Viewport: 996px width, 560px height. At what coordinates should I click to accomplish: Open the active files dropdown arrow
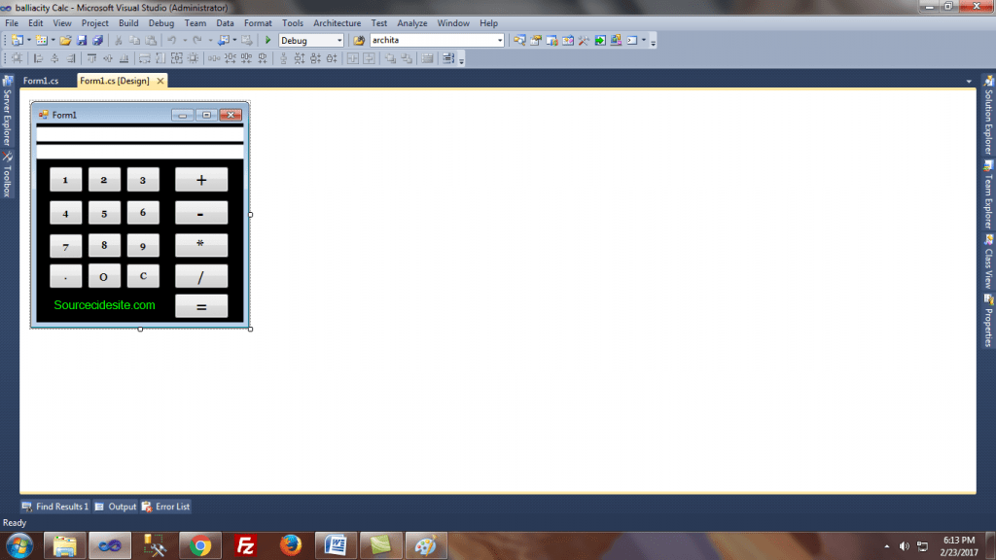click(x=968, y=81)
